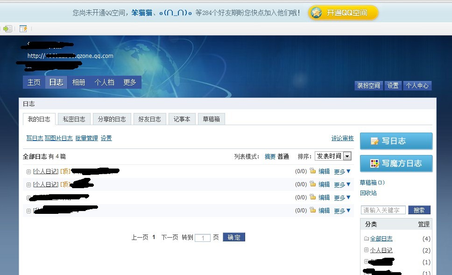Switch to 分享的日志 tab
The image size is (452, 275).
pos(112,119)
